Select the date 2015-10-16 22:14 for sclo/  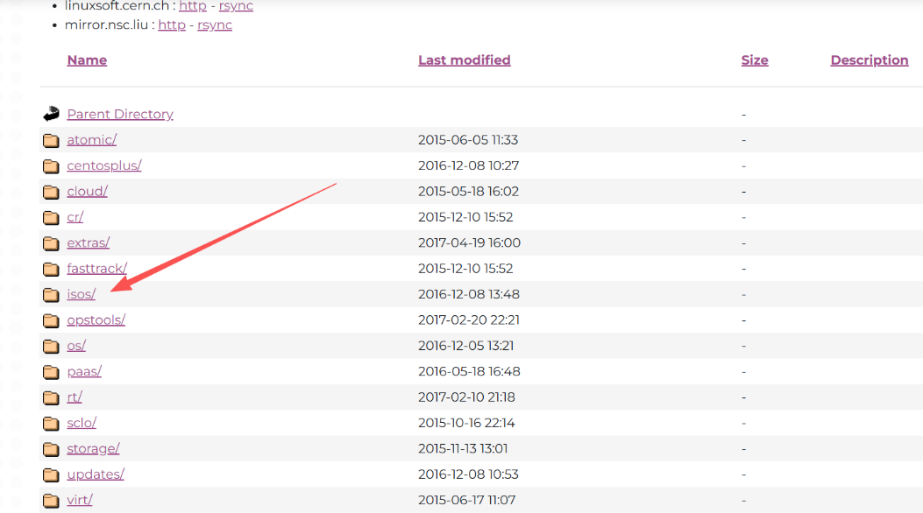[x=467, y=423]
